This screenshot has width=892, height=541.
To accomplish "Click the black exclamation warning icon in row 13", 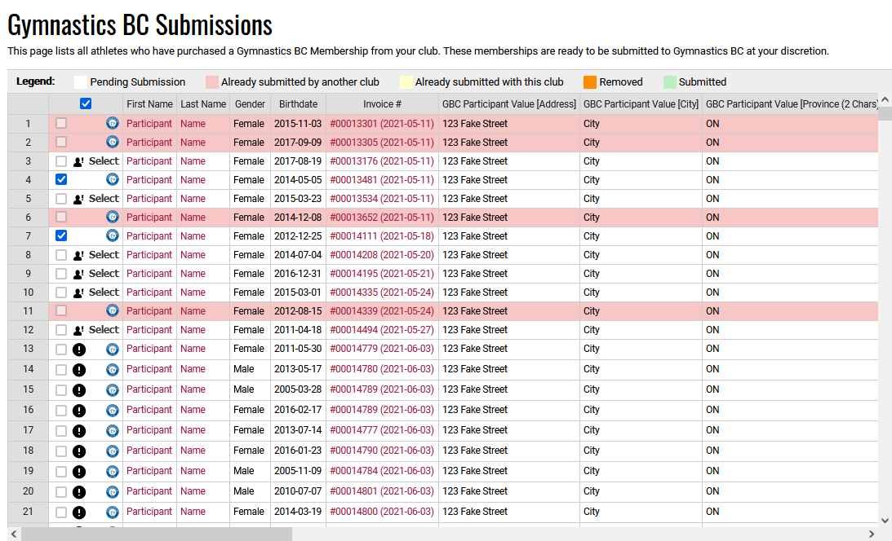I will [x=79, y=350].
